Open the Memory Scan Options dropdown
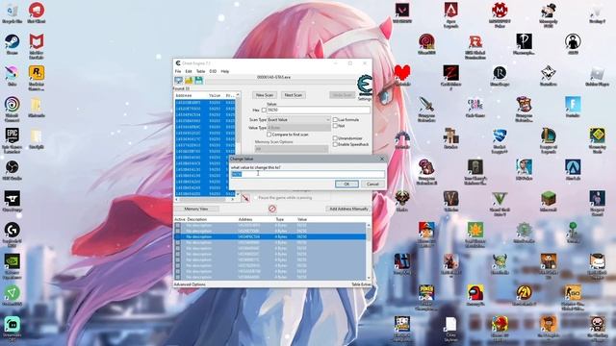 291,149
